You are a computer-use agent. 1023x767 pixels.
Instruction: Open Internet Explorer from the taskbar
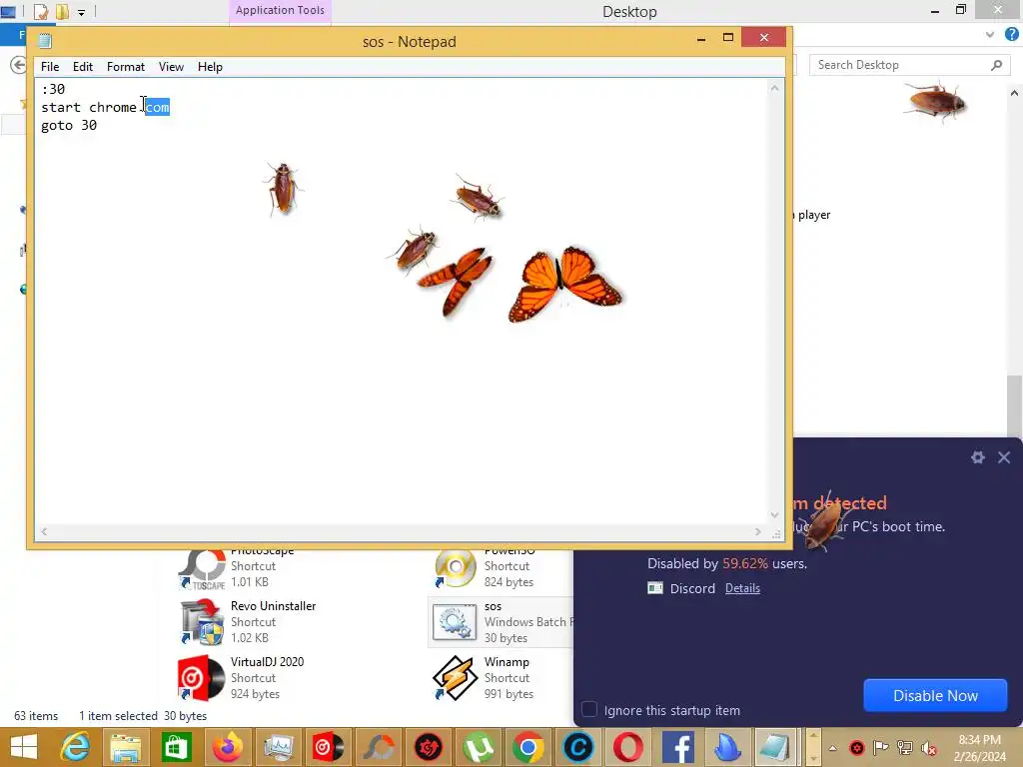click(x=75, y=747)
